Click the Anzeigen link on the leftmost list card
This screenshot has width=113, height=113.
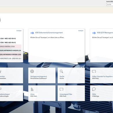coord(19,31)
